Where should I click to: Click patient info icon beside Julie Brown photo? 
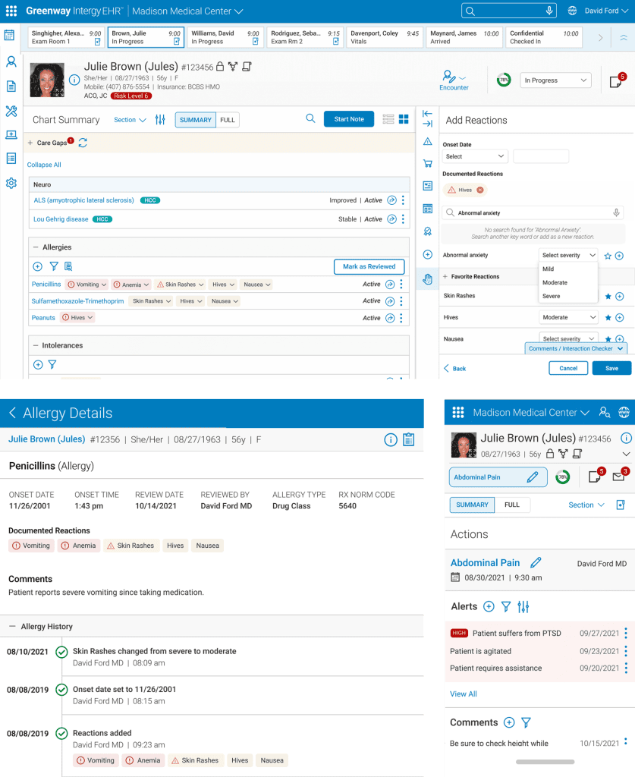click(74, 79)
